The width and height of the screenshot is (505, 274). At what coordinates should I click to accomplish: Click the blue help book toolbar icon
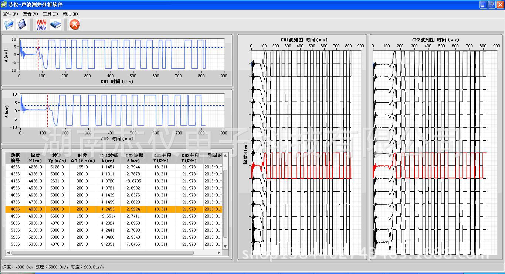55,25
